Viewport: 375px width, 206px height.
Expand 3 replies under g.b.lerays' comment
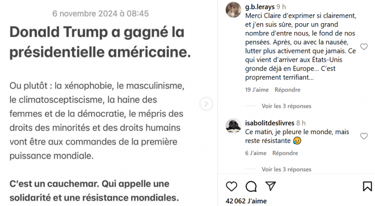286,106
